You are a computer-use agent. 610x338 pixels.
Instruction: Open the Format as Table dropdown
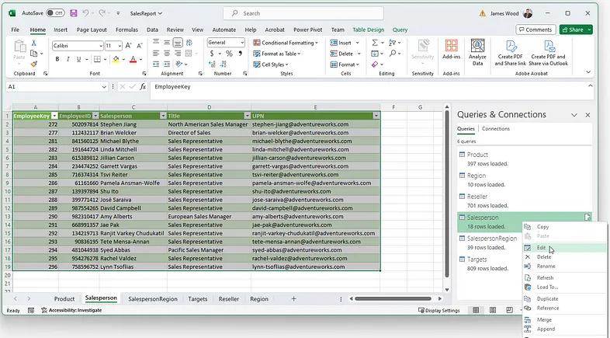277,54
